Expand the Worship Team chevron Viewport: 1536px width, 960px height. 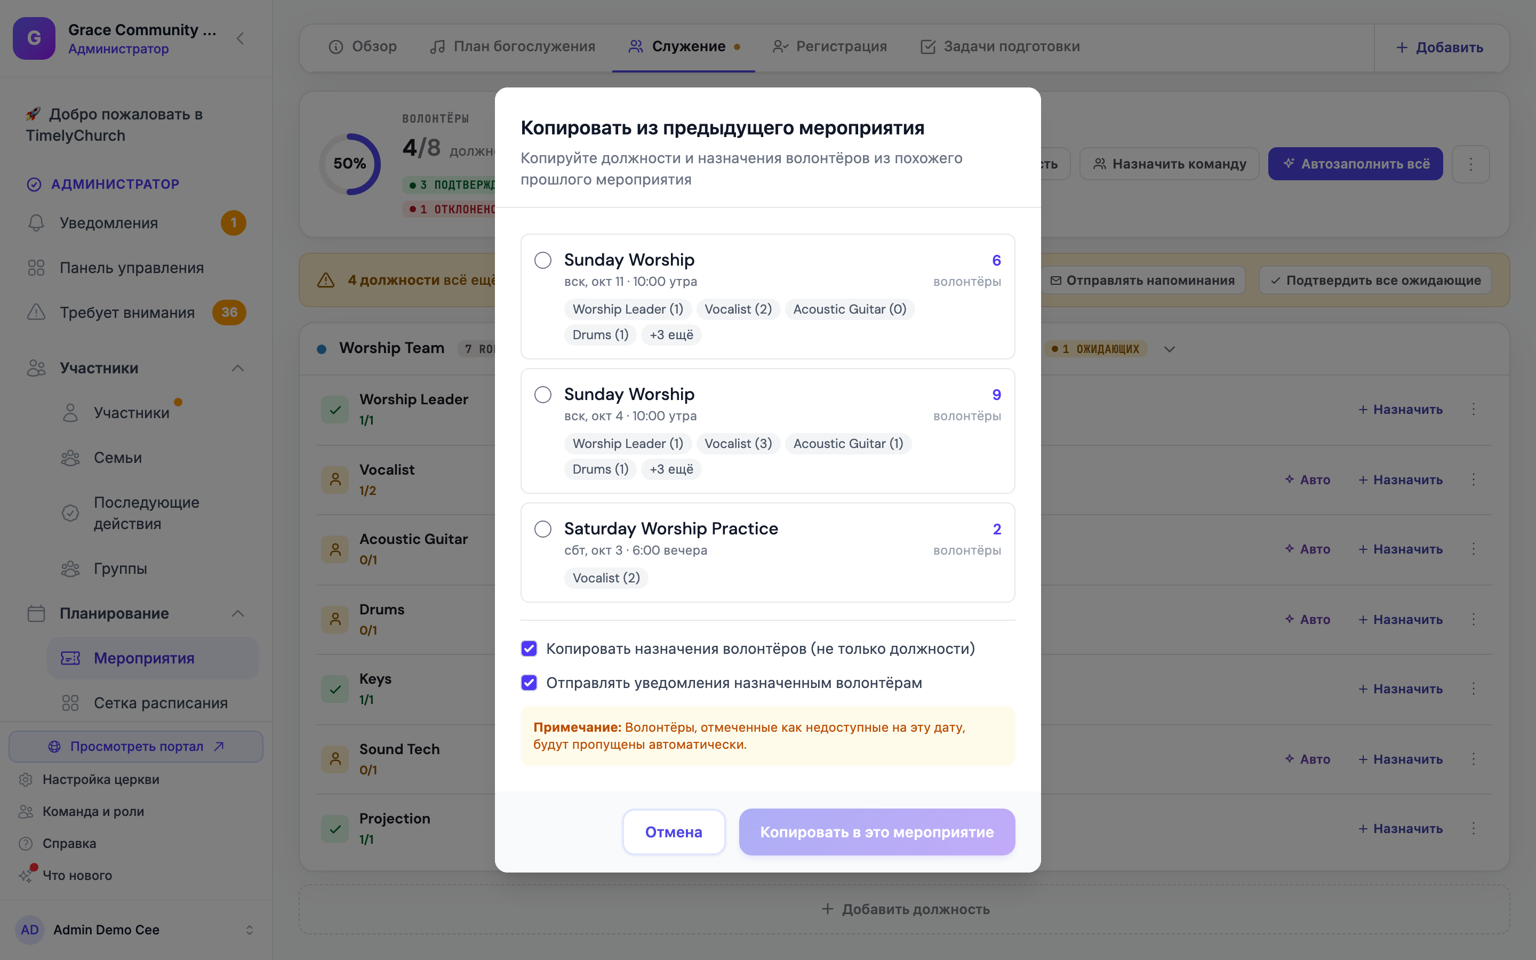(x=1169, y=349)
